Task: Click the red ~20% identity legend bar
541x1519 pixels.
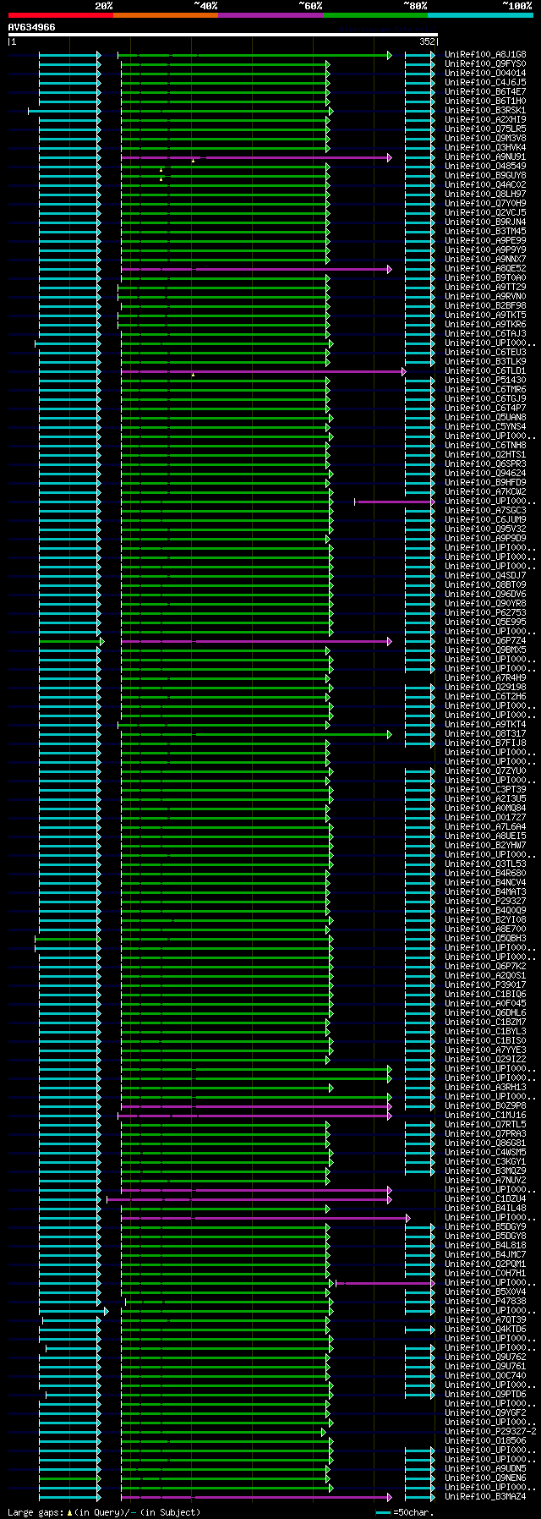Action: 60,15
